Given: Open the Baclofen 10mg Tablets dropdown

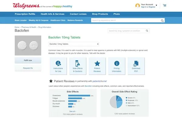Looking at the screenshot, I should coord(74,44).
